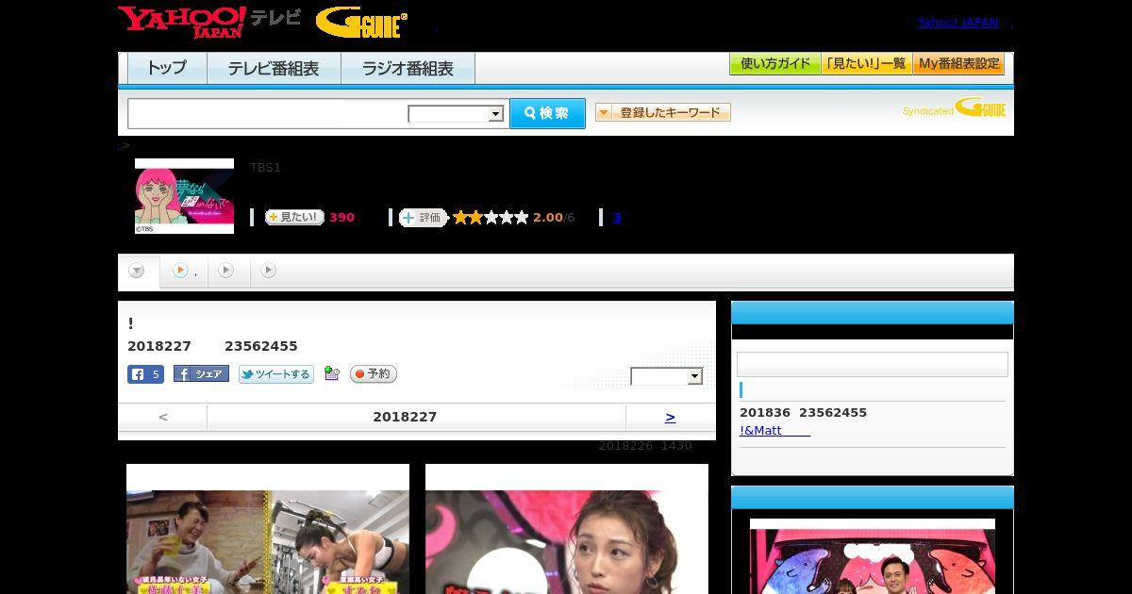Click the Facebook like count button
Image resolution: width=1132 pixels, height=594 pixels.
point(145,374)
